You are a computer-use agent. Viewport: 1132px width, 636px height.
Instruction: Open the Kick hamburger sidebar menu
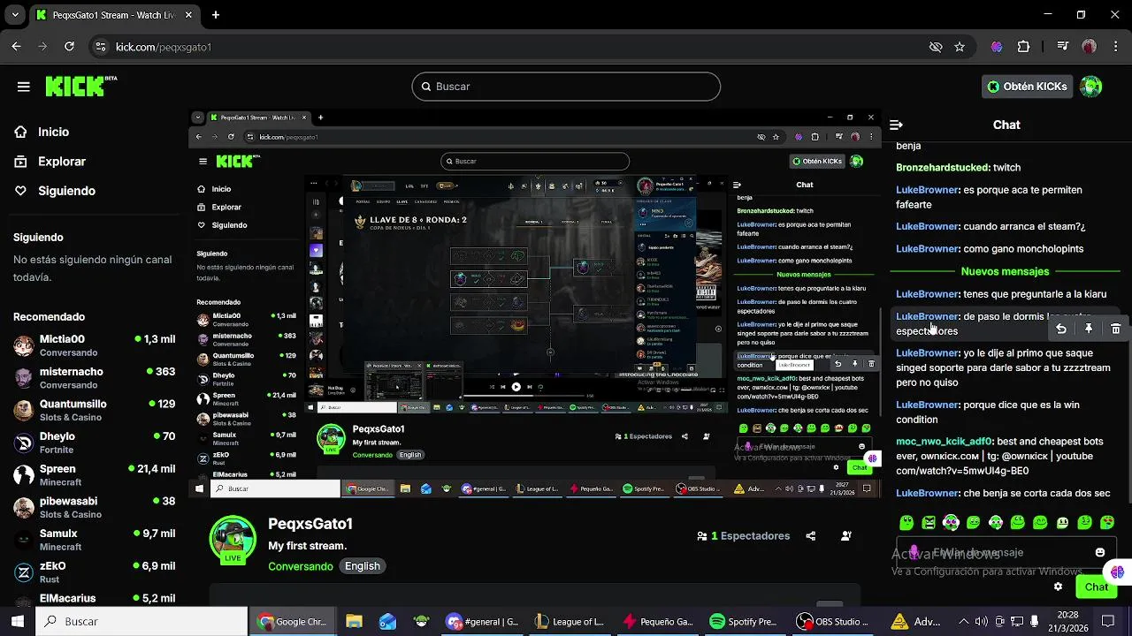[x=24, y=87]
